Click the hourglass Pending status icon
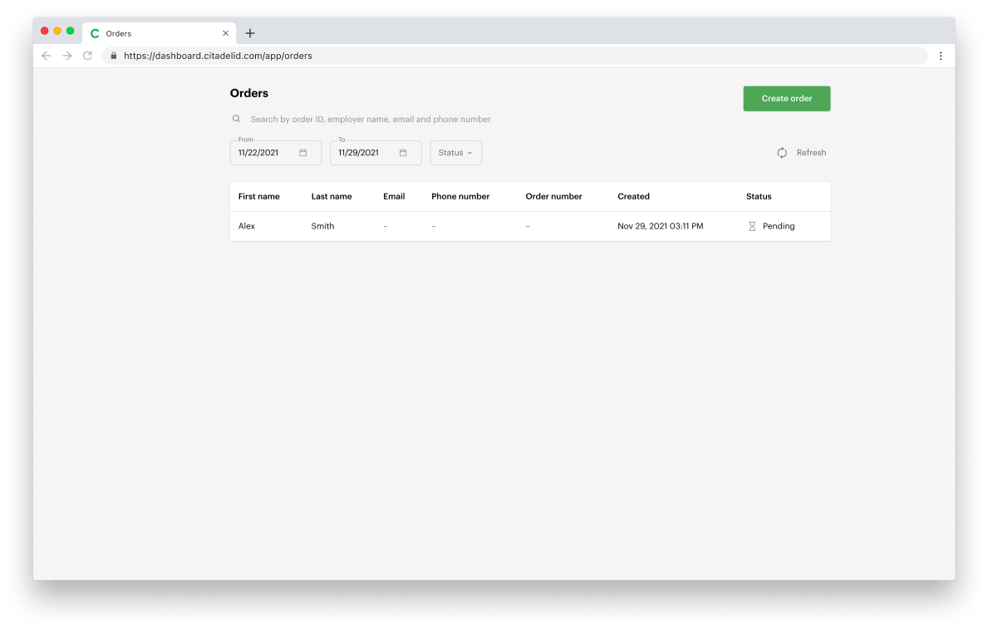988x629 pixels. [752, 226]
